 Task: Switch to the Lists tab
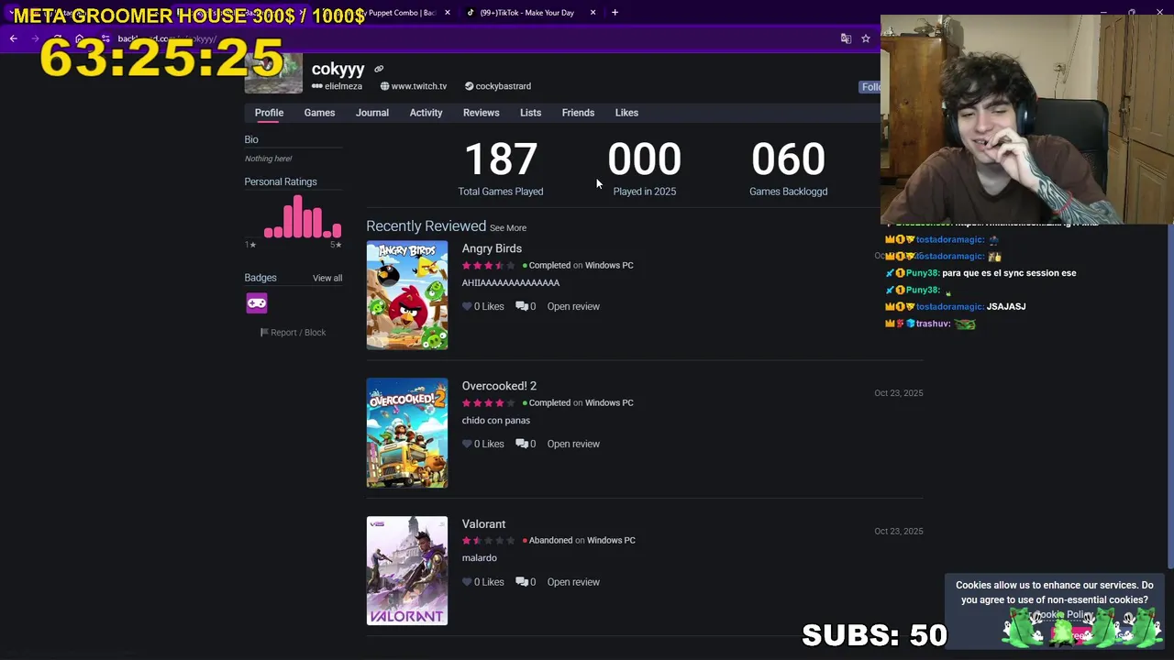pyautogui.click(x=531, y=113)
